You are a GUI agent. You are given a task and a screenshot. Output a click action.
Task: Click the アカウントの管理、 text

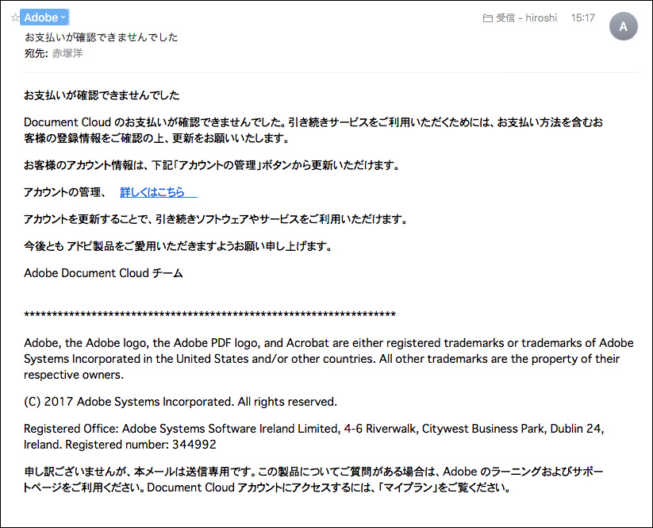point(65,192)
